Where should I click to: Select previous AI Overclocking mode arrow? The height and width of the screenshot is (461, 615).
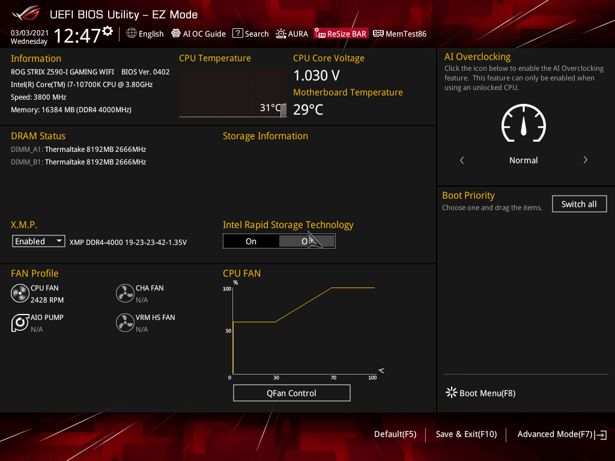coord(462,160)
